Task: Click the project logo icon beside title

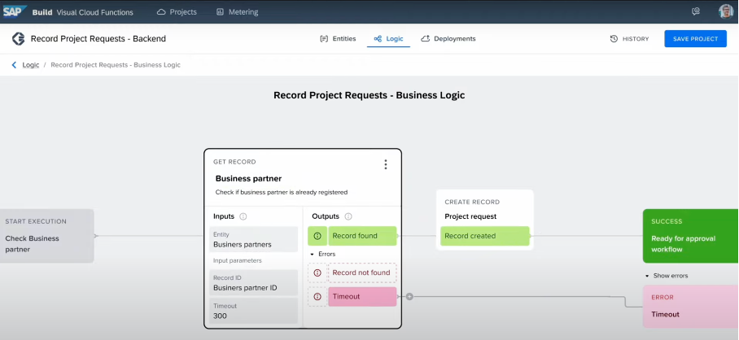Action: point(18,39)
